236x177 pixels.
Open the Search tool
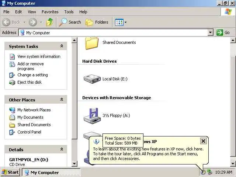pyautogui.click(x=70, y=22)
